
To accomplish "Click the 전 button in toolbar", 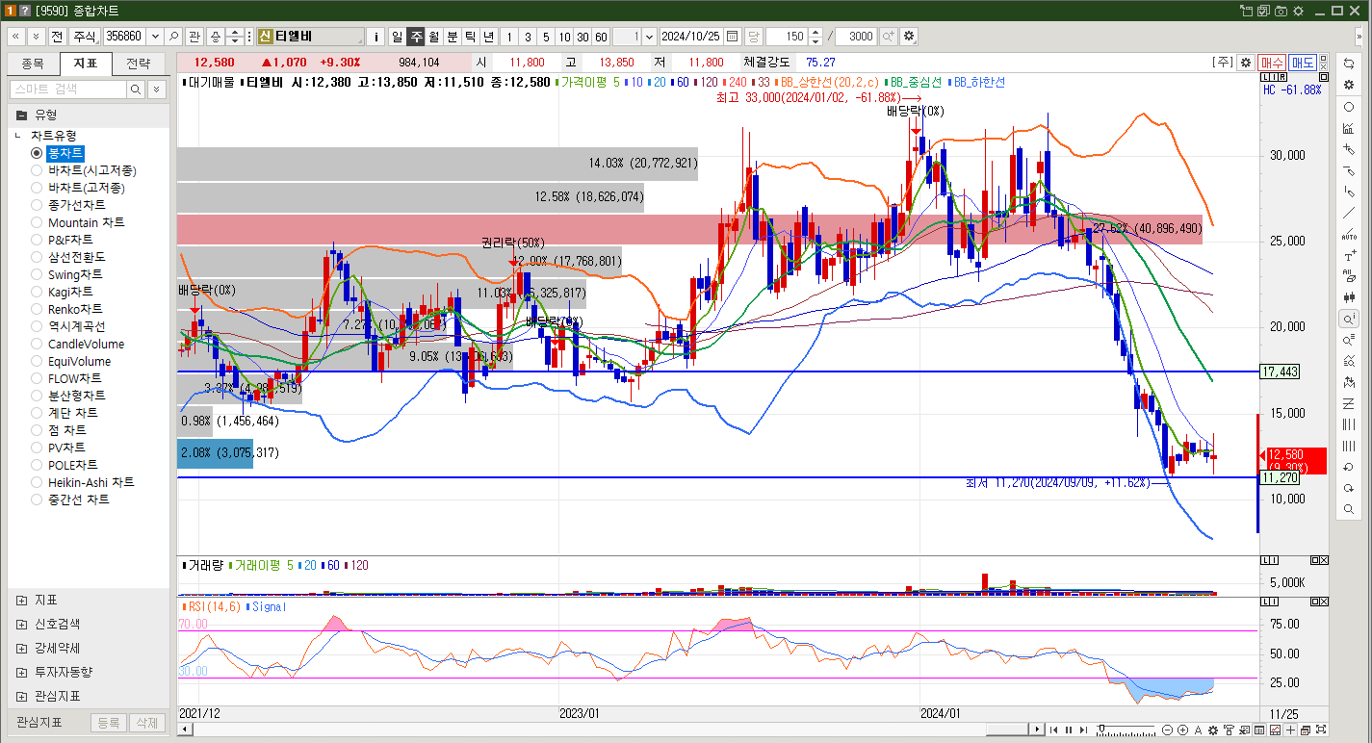I will 57,36.
